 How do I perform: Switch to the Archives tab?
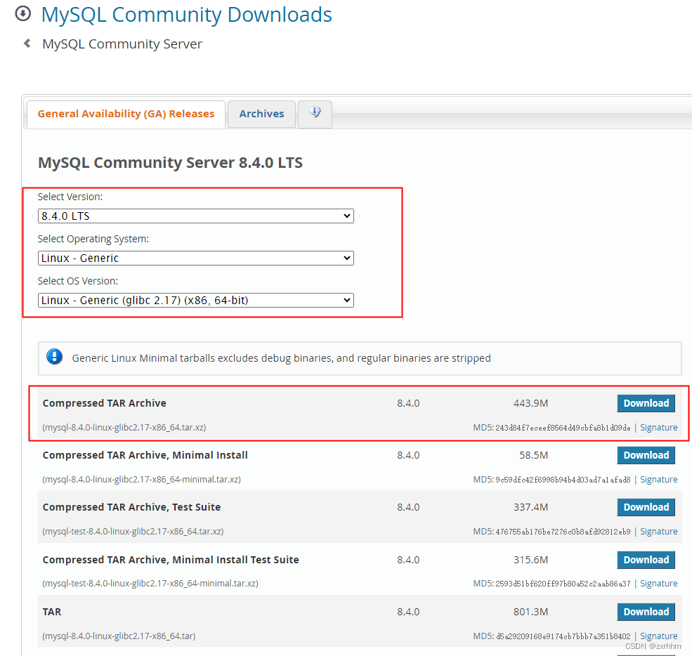(261, 114)
